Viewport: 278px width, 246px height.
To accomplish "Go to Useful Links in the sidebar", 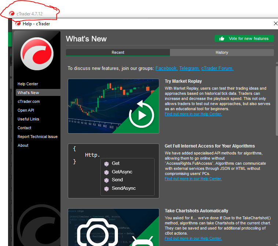I will click(28, 119).
